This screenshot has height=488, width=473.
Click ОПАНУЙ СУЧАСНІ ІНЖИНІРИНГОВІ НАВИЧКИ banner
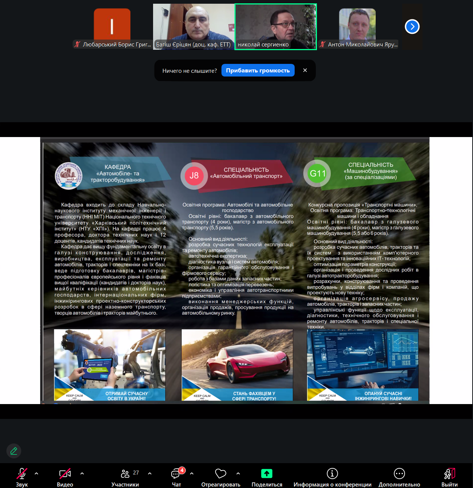click(383, 396)
